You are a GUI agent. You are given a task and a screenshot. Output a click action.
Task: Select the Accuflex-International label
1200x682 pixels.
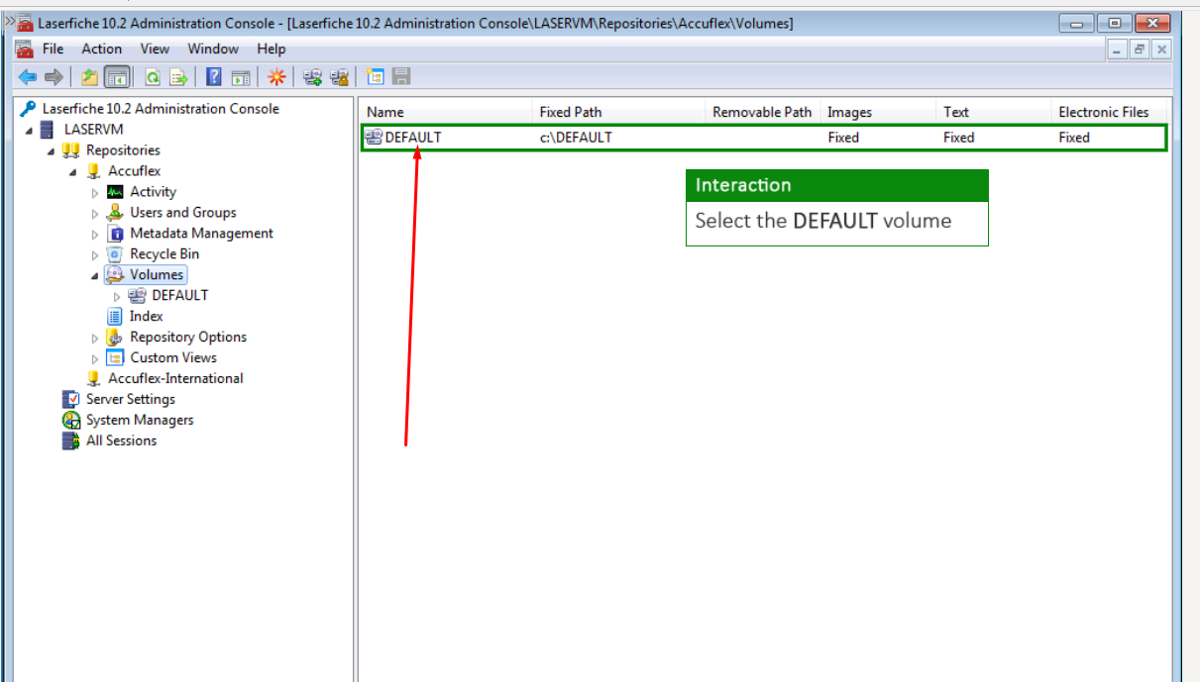[x=175, y=379]
